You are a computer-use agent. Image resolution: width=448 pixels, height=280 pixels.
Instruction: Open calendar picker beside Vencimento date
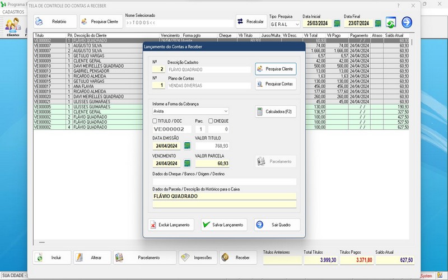(x=187, y=164)
